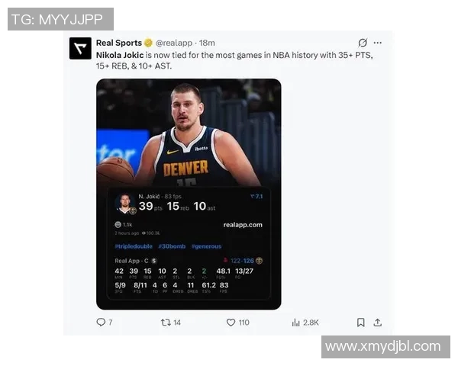Click the small N. Jokić avatar
Image resolution: width=458 pixels, height=366 pixels.
coord(125,204)
